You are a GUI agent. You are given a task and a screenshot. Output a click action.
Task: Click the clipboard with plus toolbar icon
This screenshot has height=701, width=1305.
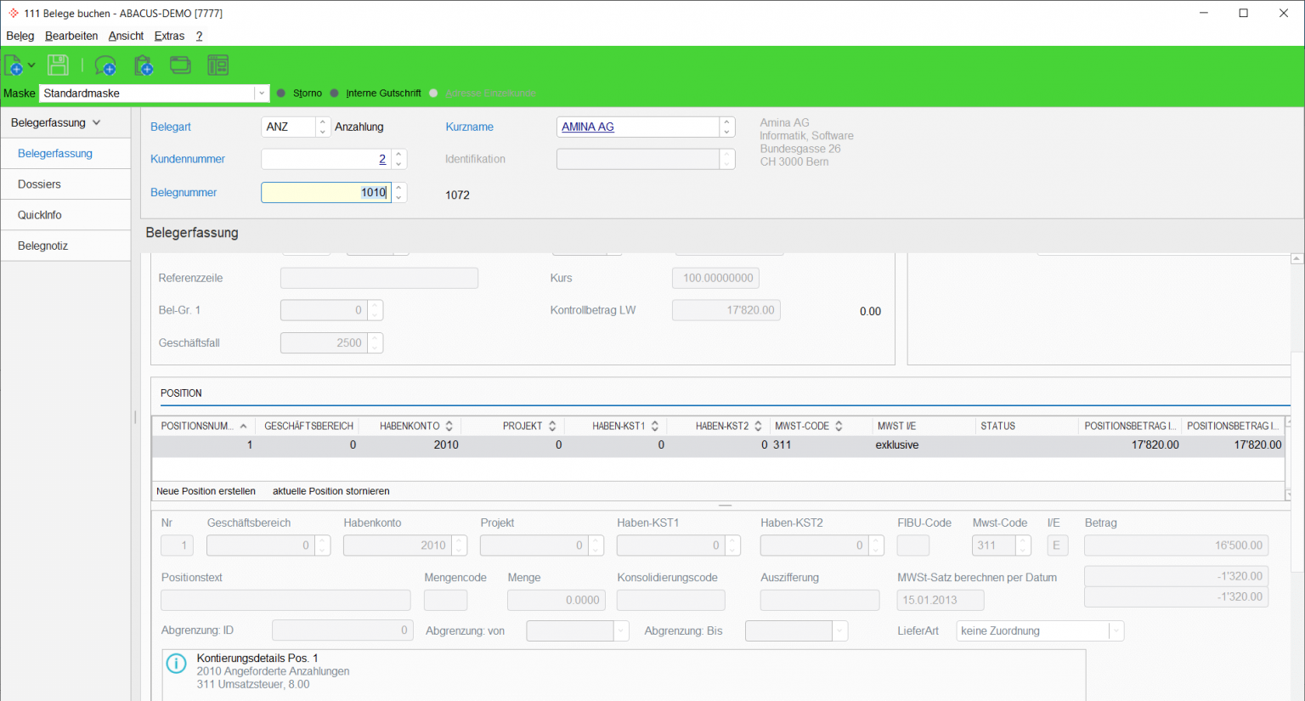(x=144, y=65)
